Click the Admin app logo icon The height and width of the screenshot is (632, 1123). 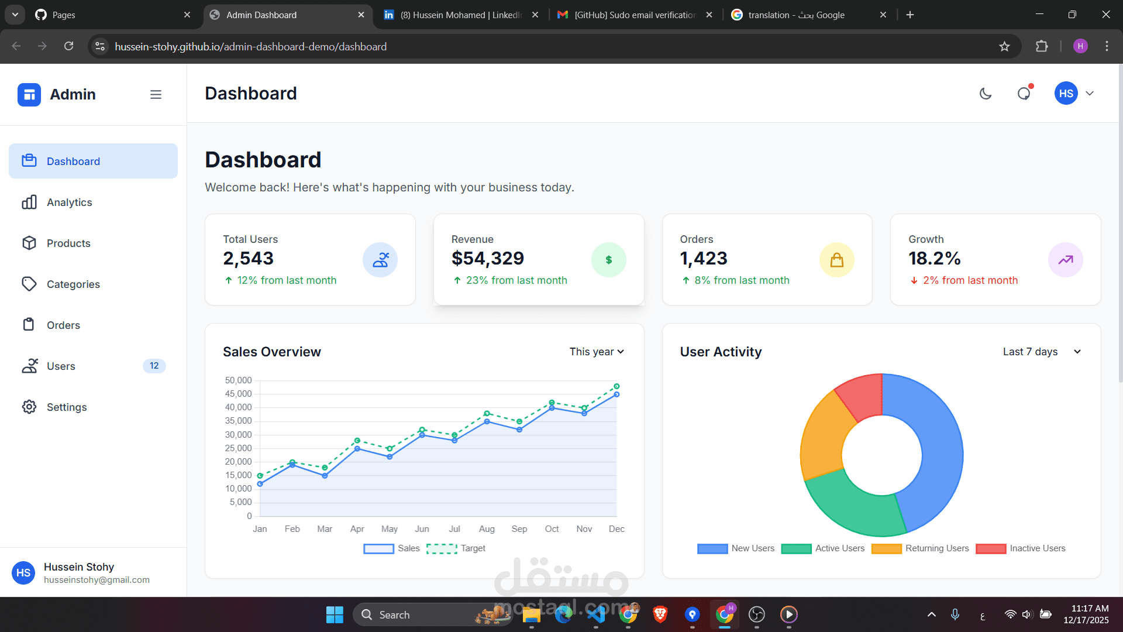pos(29,94)
